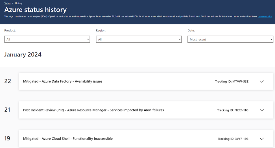The width and height of the screenshot is (275, 148).
Task: Click the date number 21
Action: click(x=7, y=110)
